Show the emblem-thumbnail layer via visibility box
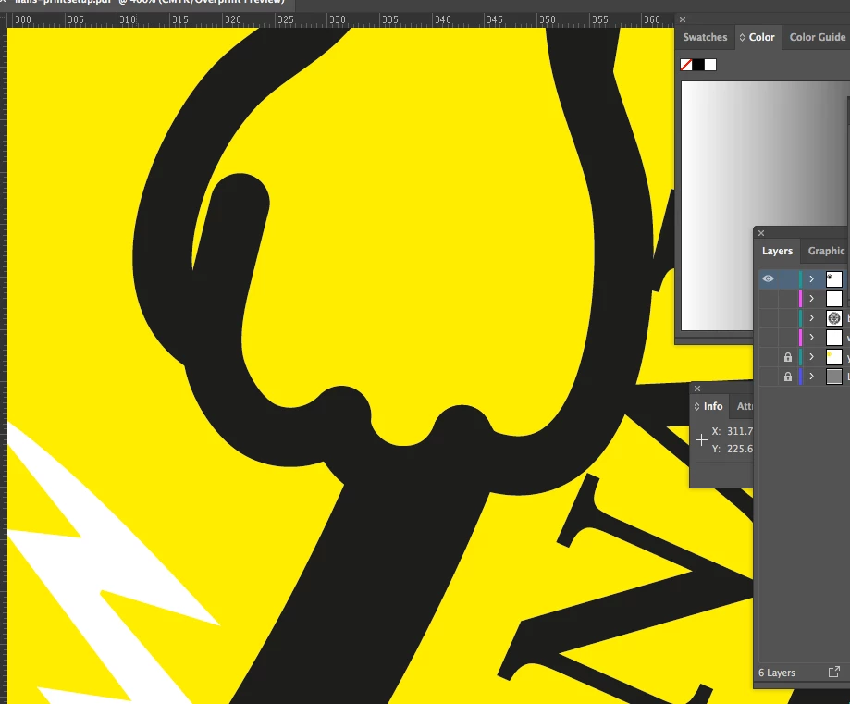This screenshot has height=704, width=850. pyautogui.click(x=768, y=318)
